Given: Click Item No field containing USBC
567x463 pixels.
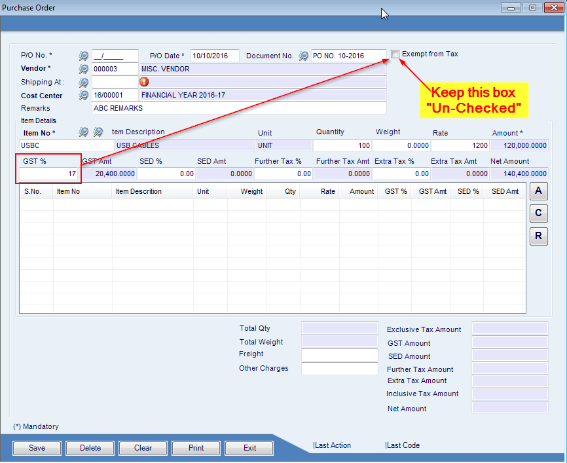Looking at the screenshot, I should [67, 145].
